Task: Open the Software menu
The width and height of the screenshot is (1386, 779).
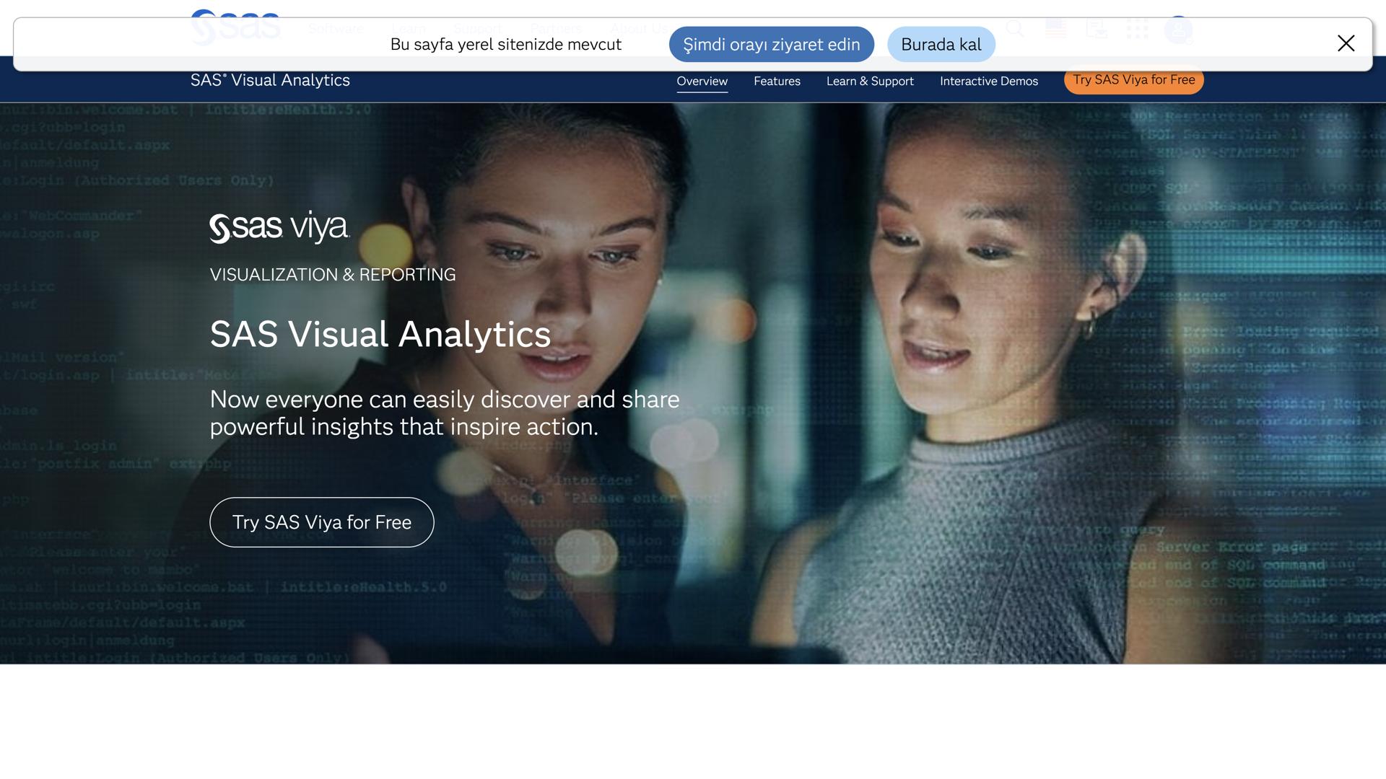Action: click(x=335, y=29)
